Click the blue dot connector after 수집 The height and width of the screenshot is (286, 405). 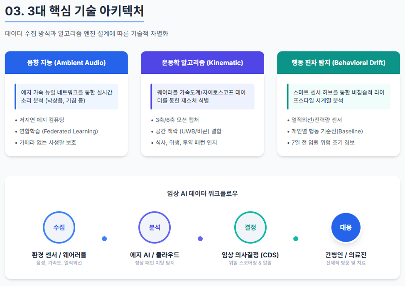[x=104, y=239]
